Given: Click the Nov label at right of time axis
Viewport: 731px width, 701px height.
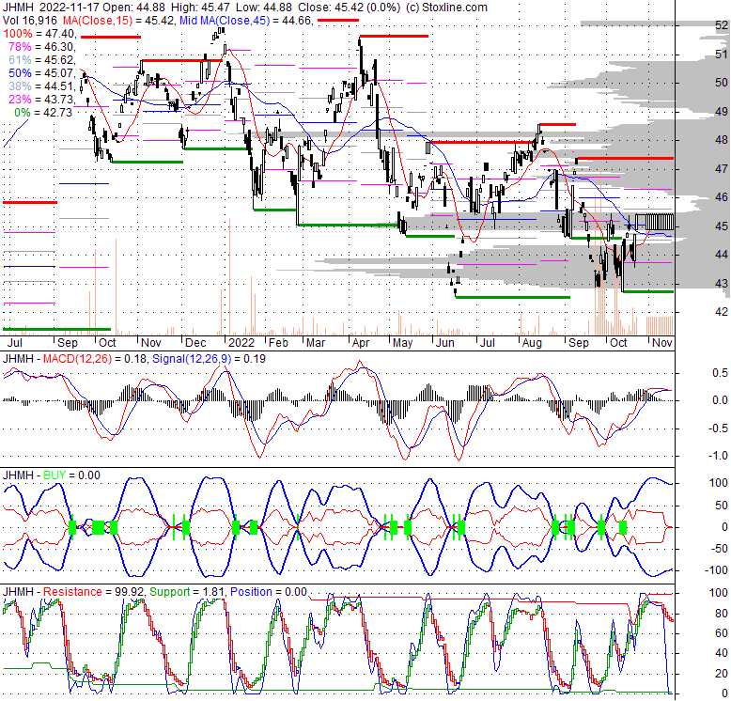Looking at the screenshot, I should [662, 343].
